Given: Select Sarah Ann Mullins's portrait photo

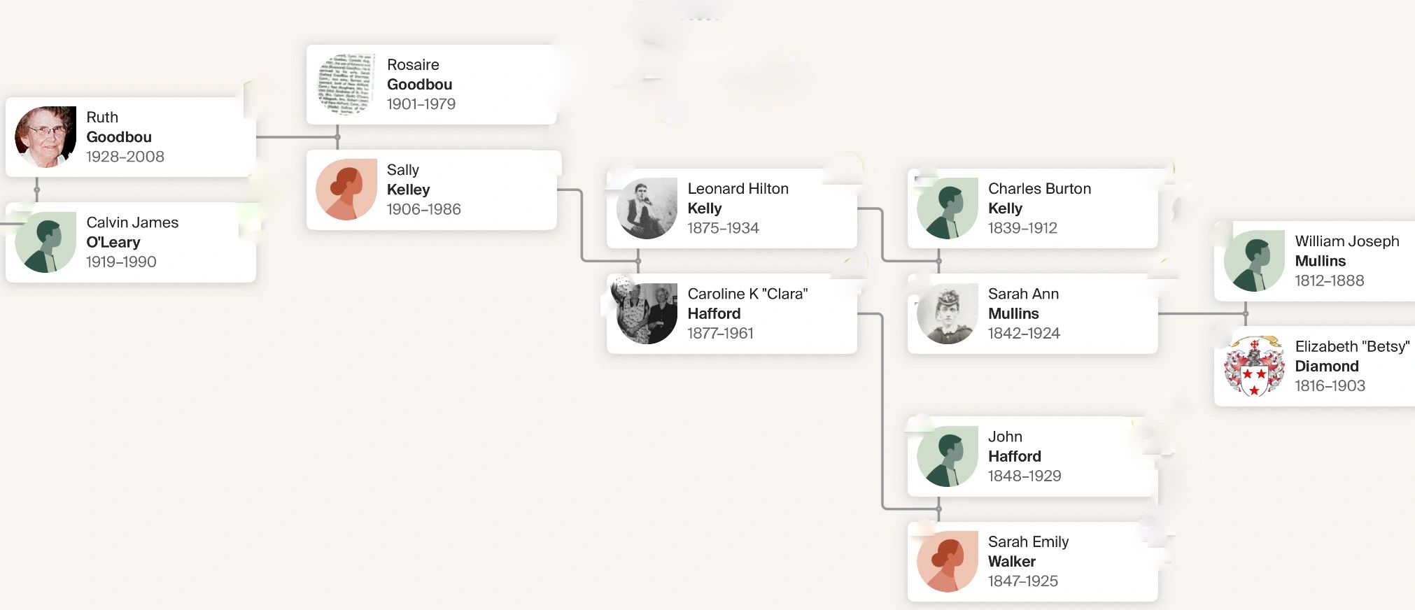Looking at the screenshot, I should [x=947, y=313].
